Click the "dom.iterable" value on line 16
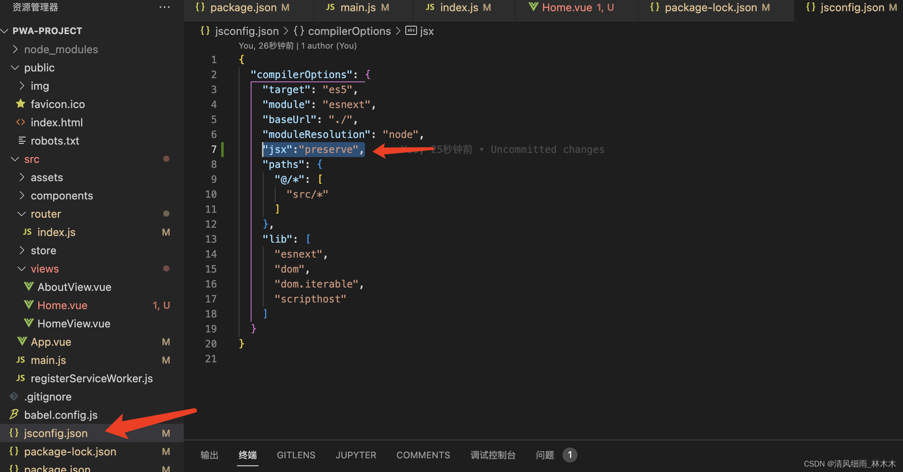Image resolution: width=903 pixels, height=472 pixels. (316, 284)
